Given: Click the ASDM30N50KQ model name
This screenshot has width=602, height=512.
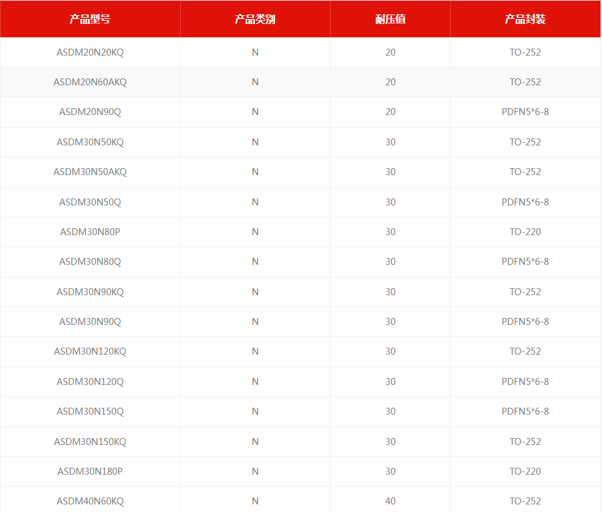Looking at the screenshot, I should (x=90, y=142).
